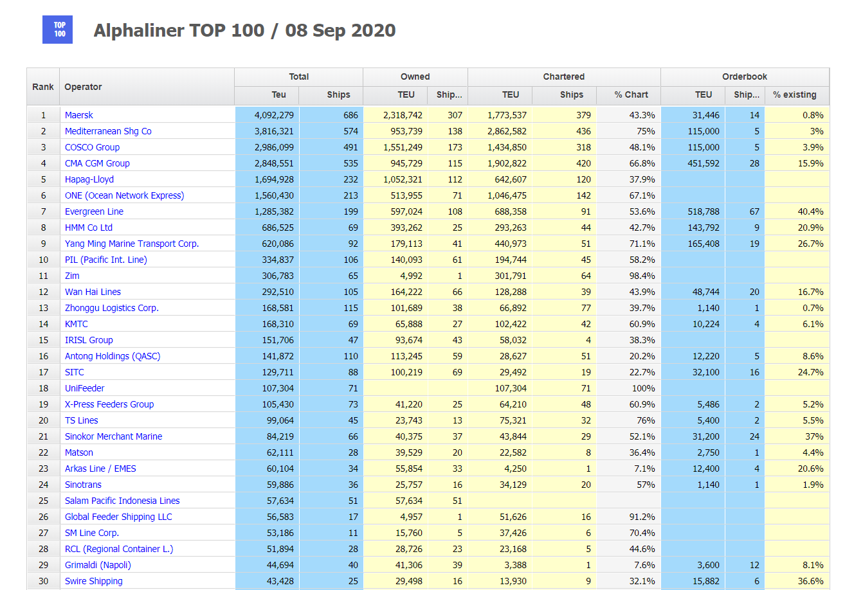Open Yang Ming Marine Transport Corp. link
Image resolution: width=863 pixels, height=590 pixels.
click(132, 244)
